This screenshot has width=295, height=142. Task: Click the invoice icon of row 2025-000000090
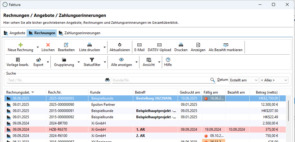pyautogui.click(x=9, y=105)
